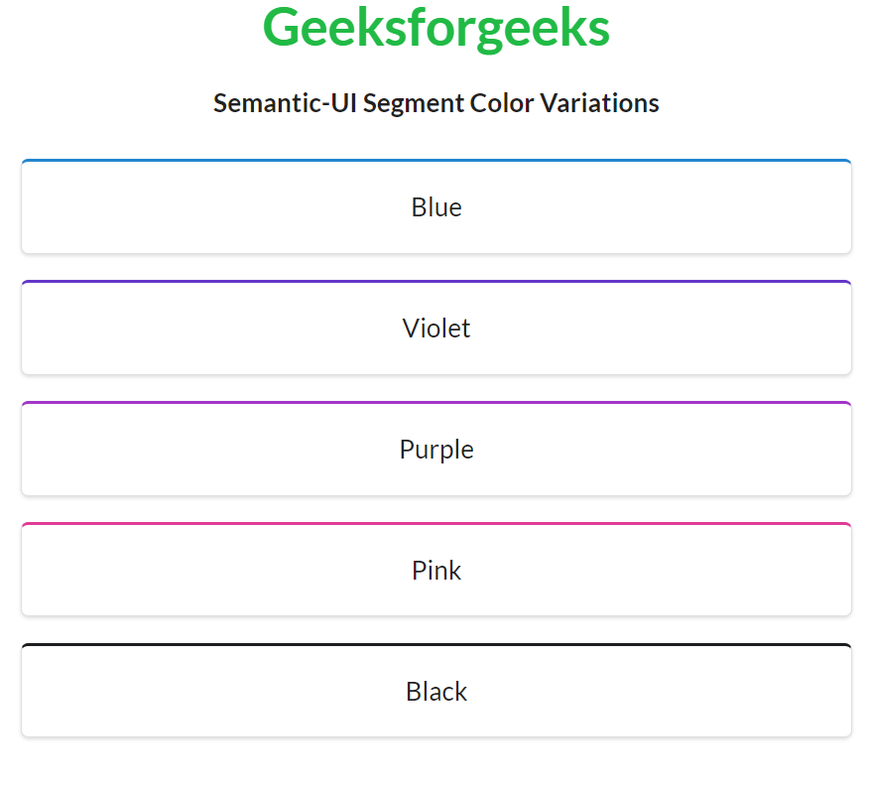Select the Black text label
Viewport: 870px width, 790px height.
click(x=436, y=692)
